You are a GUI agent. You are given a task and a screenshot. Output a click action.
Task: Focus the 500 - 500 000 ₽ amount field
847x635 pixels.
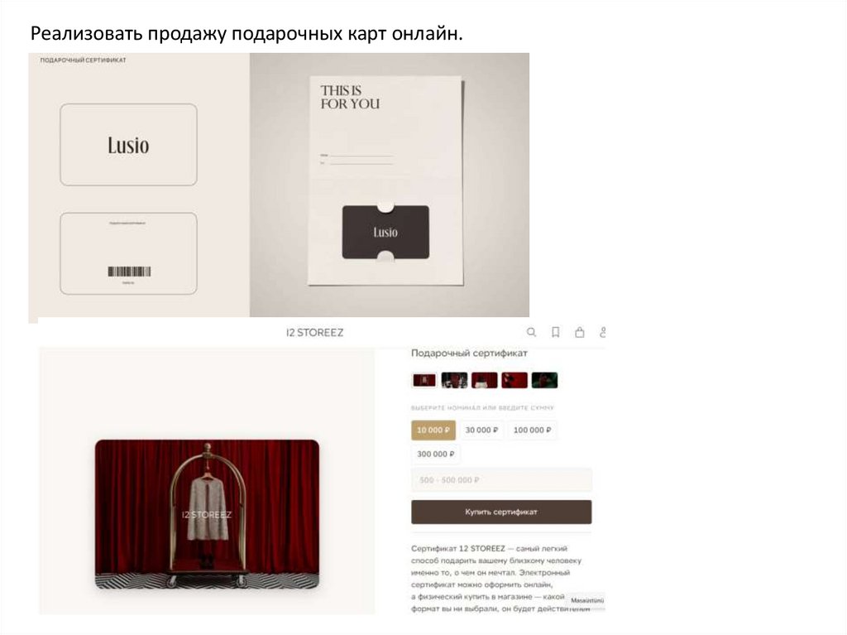pos(501,479)
